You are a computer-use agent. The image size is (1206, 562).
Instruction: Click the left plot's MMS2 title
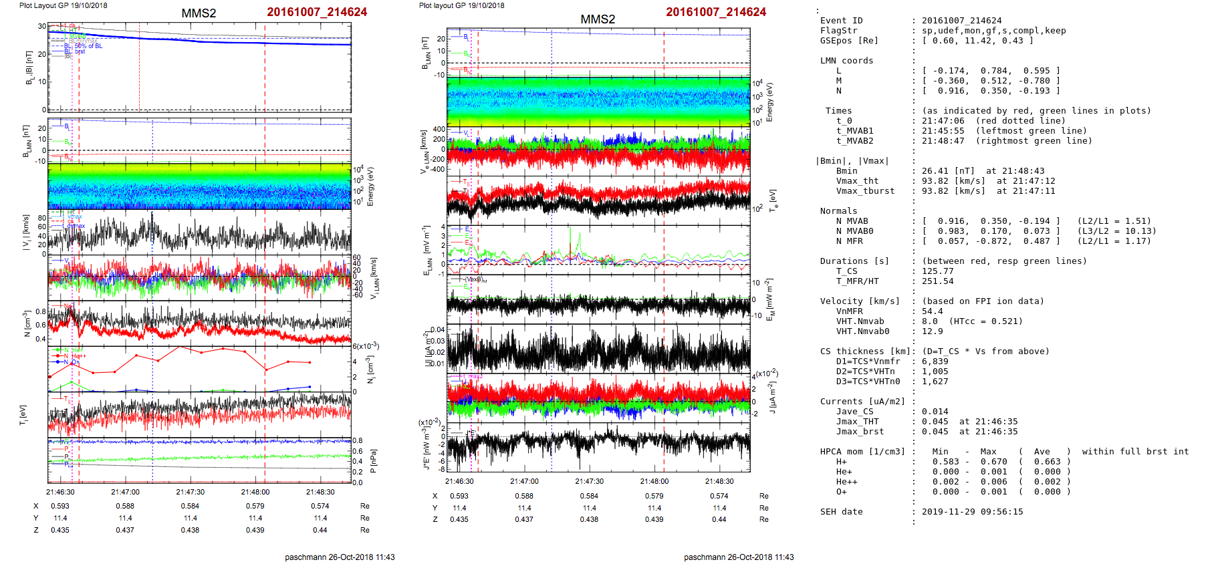coord(199,13)
